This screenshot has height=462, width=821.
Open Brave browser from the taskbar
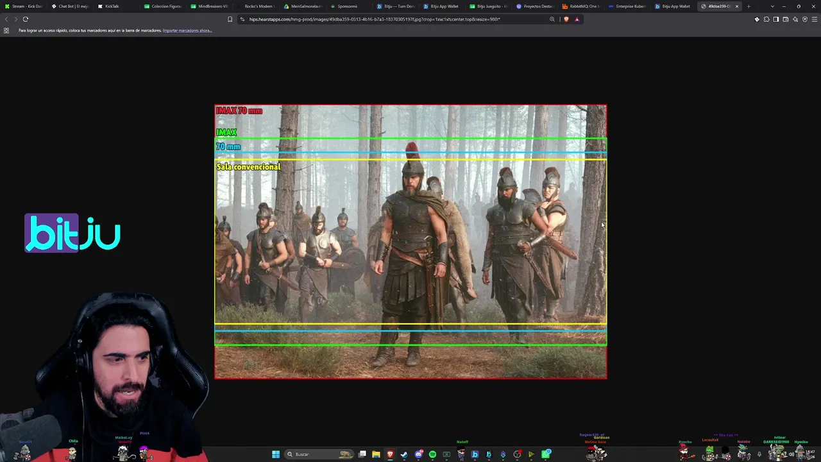pyautogui.click(x=390, y=454)
